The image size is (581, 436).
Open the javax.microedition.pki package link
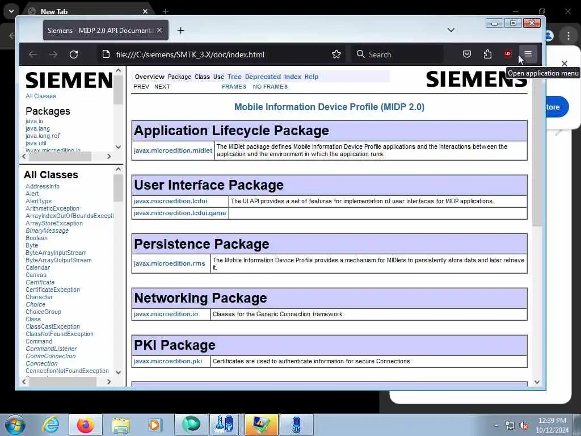click(168, 361)
